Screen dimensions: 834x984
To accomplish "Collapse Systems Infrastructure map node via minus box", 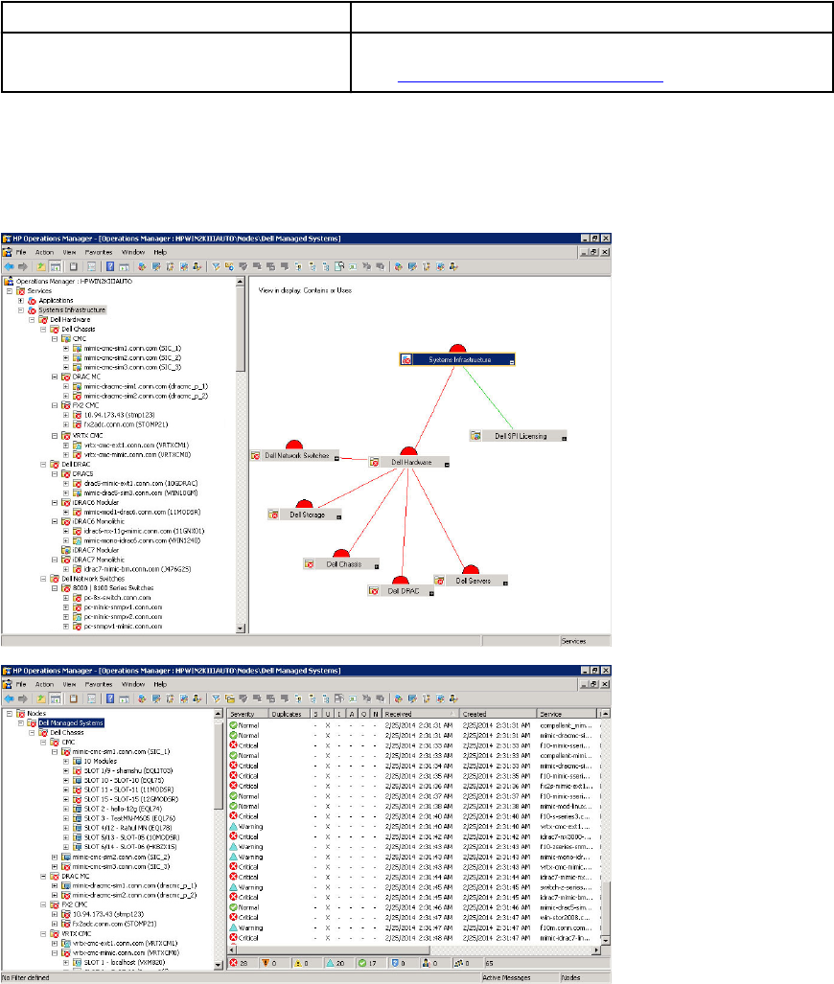I will (x=512, y=363).
